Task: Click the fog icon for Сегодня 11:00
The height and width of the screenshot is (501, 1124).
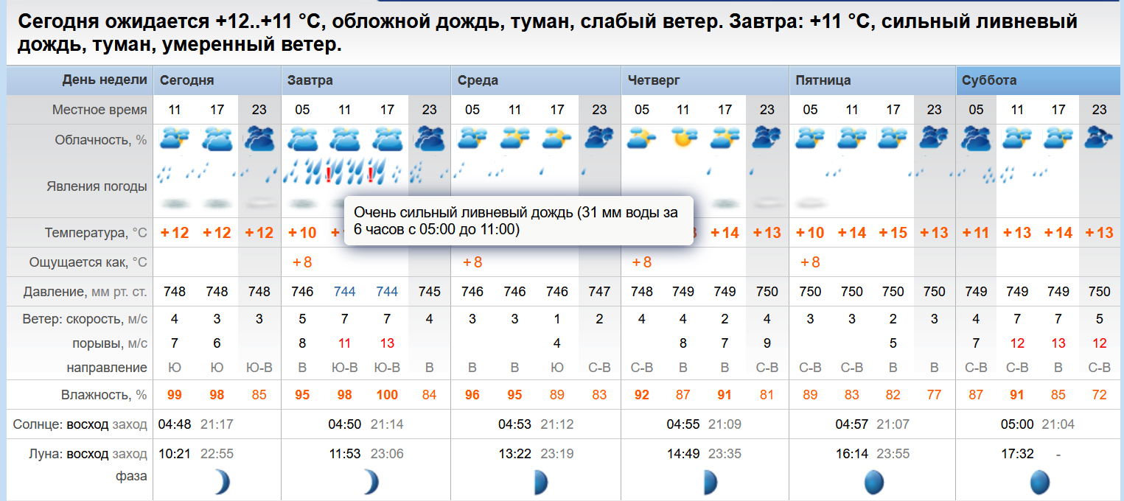Action: (x=174, y=203)
